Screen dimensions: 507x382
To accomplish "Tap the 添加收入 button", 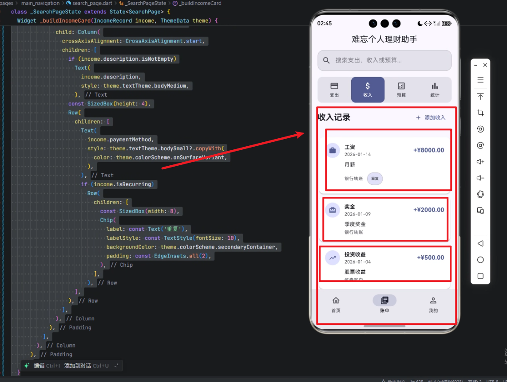I will pyautogui.click(x=431, y=117).
